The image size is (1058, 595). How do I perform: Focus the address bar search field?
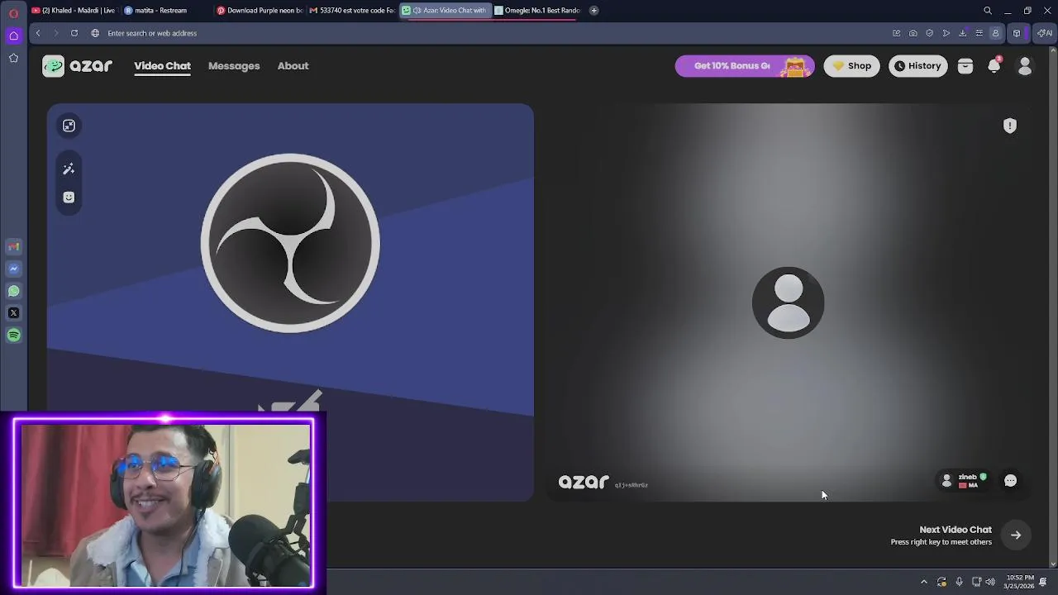pyautogui.click(x=488, y=33)
